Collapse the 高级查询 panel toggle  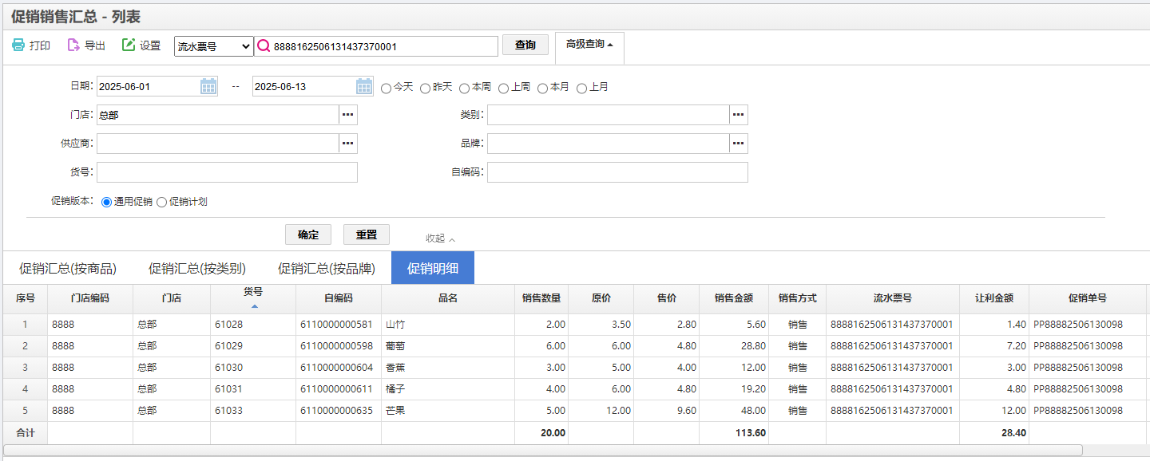click(589, 45)
